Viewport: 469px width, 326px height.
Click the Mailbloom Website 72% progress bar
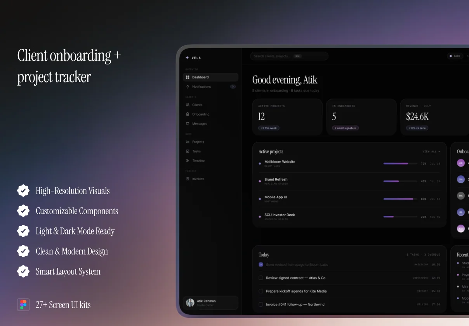tap(401, 163)
